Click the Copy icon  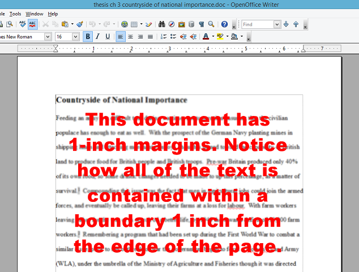[55, 24]
